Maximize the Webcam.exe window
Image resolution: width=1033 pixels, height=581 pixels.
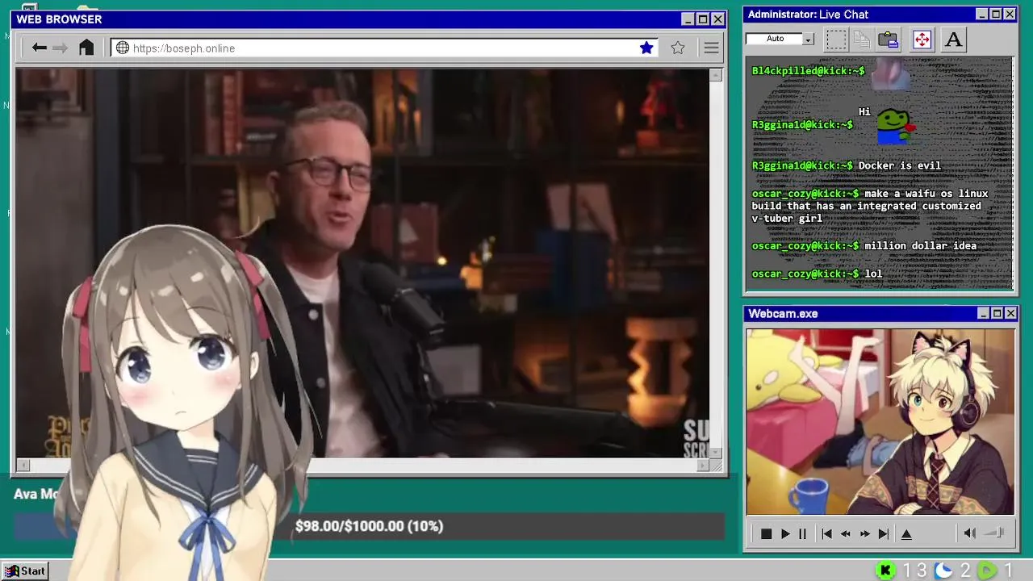pyautogui.click(x=997, y=313)
